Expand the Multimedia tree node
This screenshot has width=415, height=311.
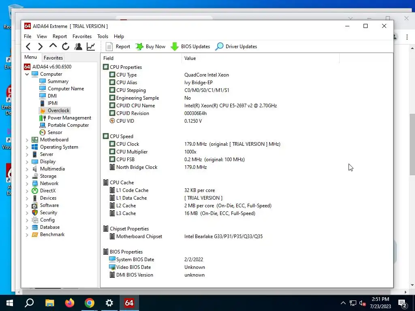coord(27,169)
